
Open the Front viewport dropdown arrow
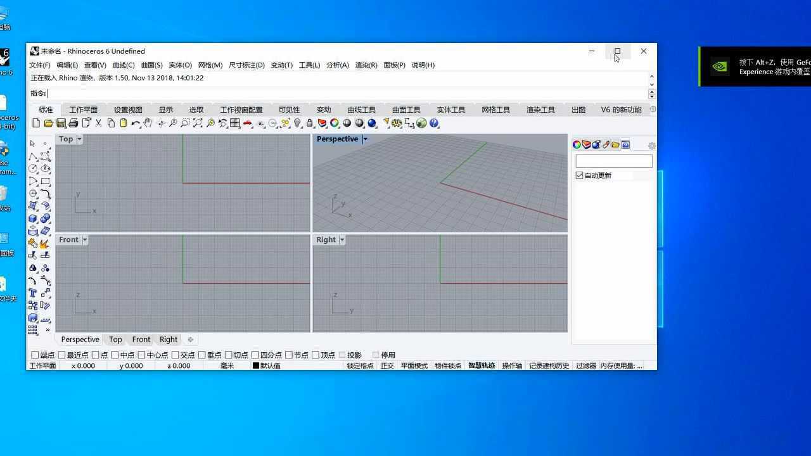click(85, 240)
